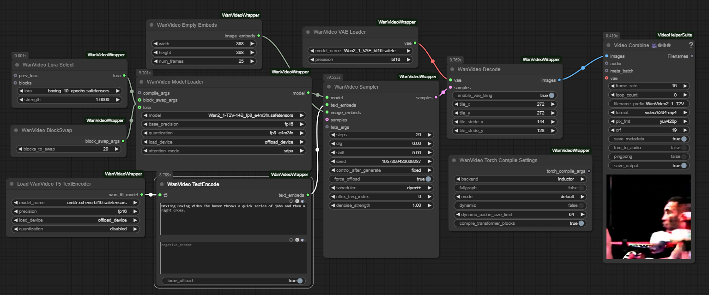
Task: Click the boxing video preview thumbnail
Action: click(648, 217)
